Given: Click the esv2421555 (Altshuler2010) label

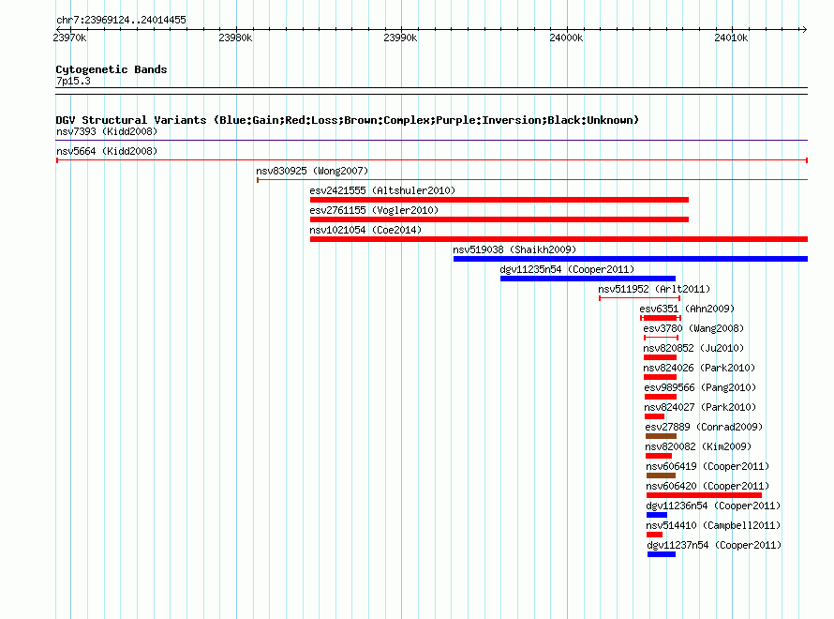Looking at the screenshot, I should tap(382, 190).
